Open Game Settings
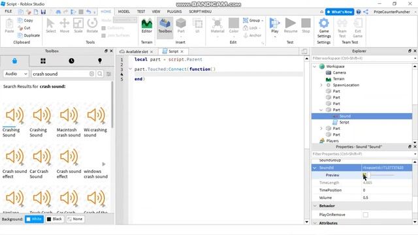The image size is (418, 235). 324,28
